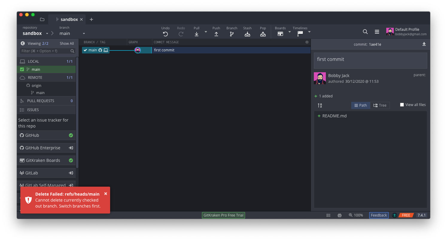This screenshot has width=447, height=241.
Task: Open the sandbox repository dropdown
Action: pos(47,33)
